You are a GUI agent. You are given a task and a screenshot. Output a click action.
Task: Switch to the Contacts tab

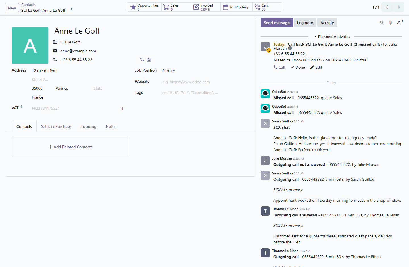24,126
